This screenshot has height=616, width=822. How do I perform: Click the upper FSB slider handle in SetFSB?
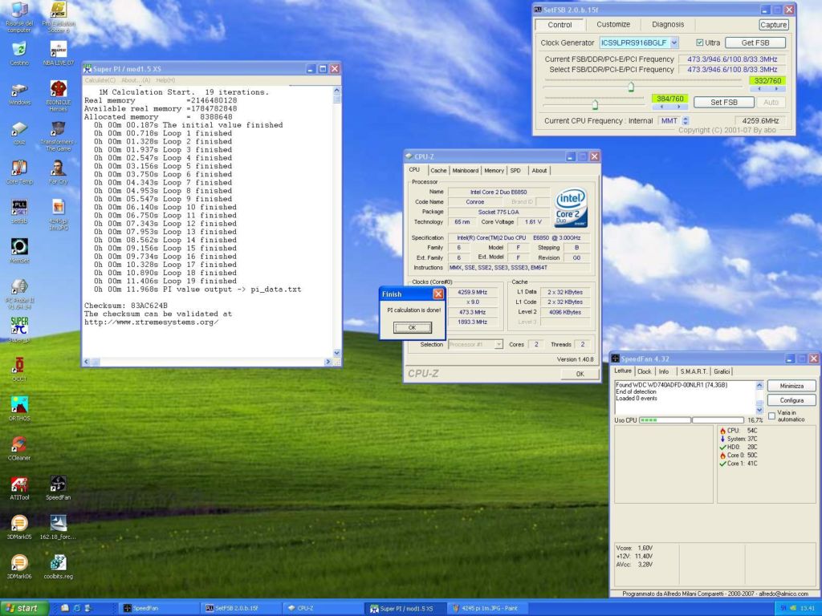(x=631, y=87)
